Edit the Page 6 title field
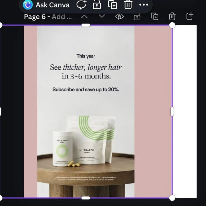 pos(48,17)
